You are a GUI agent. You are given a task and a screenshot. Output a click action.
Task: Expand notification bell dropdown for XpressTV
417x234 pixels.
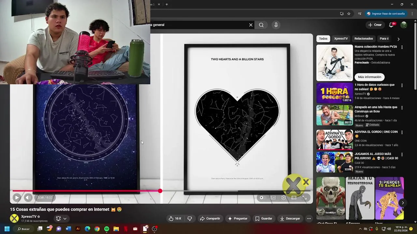point(61,219)
